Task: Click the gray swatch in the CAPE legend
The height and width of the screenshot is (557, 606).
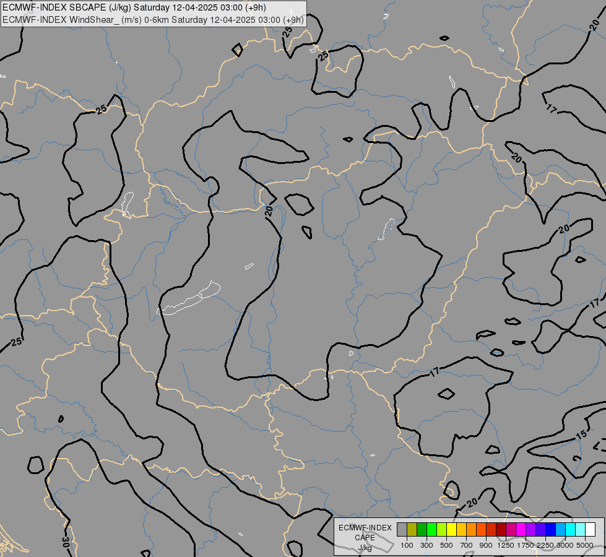Action: [402, 530]
